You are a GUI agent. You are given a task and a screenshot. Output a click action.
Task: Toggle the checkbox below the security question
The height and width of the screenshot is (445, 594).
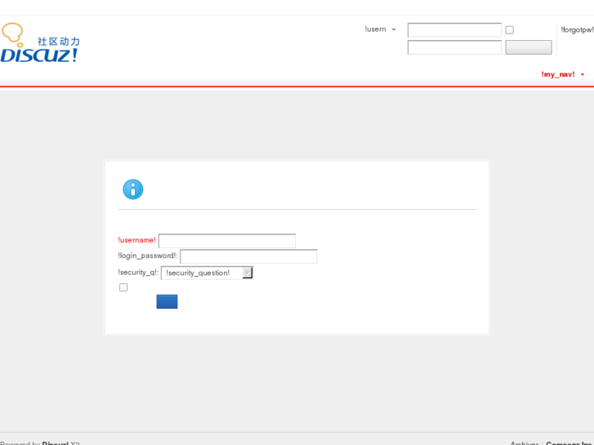click(x=123, y=287)
